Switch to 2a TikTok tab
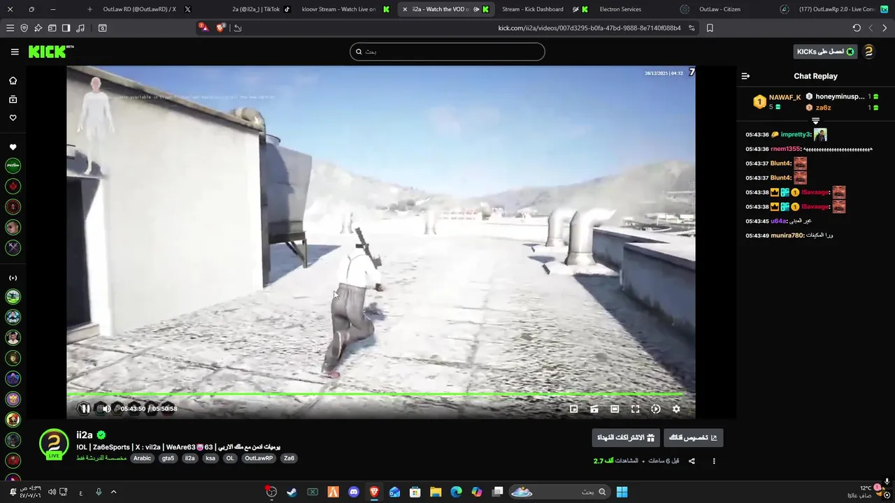Viewport: 895px width, 503px height. click(x=261, y=9)
